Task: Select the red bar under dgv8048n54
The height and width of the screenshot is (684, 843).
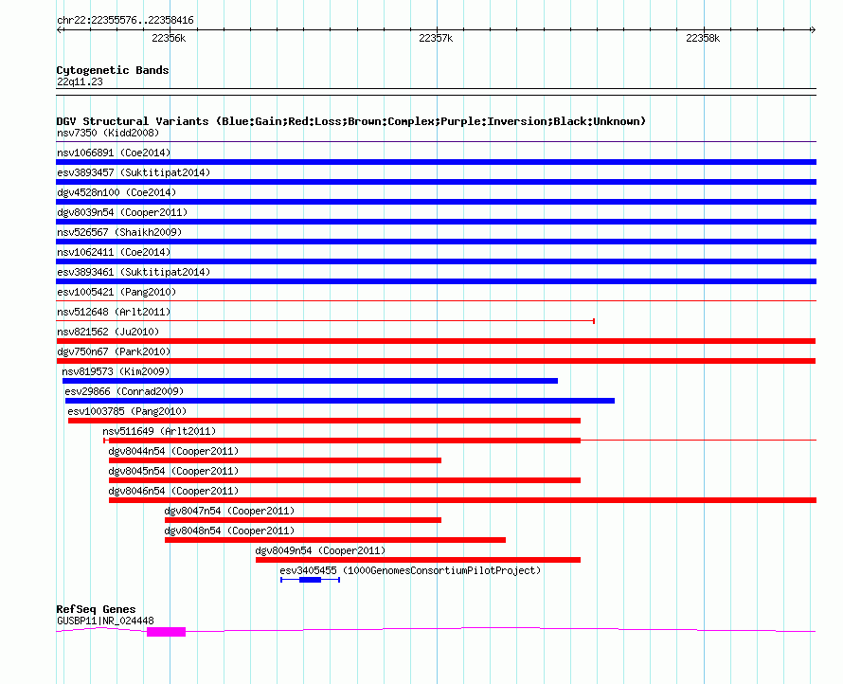Action: [335, 540]
